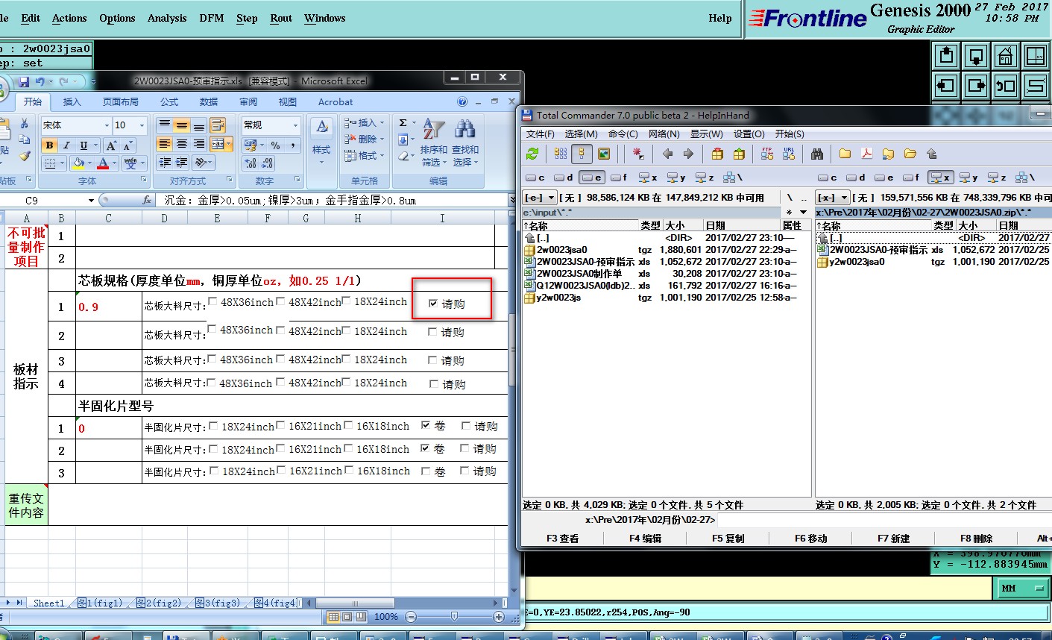The width and height of the screenshot is (1052, 640).
Task: Go forward with Total Commander right arrow
Action: (x=688, y=154)
